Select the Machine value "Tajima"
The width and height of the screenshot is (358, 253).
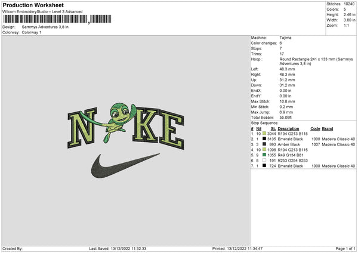[x=285, y=38]
